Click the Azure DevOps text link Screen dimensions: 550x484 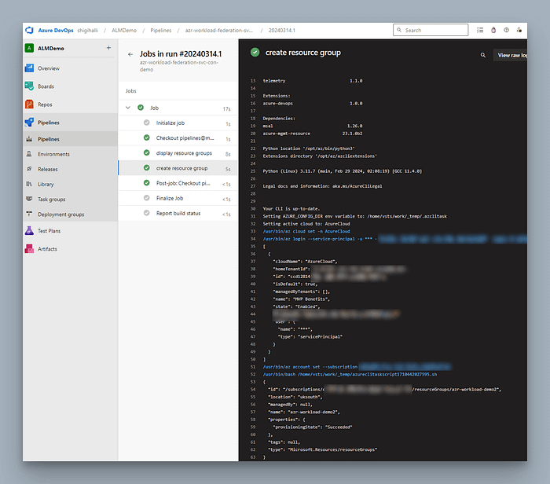tap(56, 31)
